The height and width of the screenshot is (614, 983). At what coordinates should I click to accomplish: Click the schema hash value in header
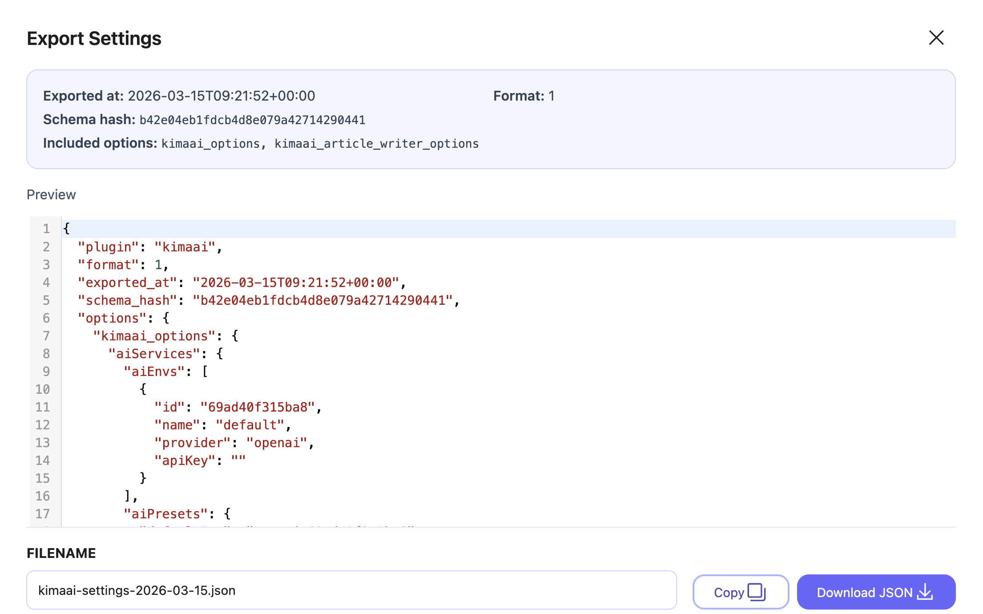point(252,120)
